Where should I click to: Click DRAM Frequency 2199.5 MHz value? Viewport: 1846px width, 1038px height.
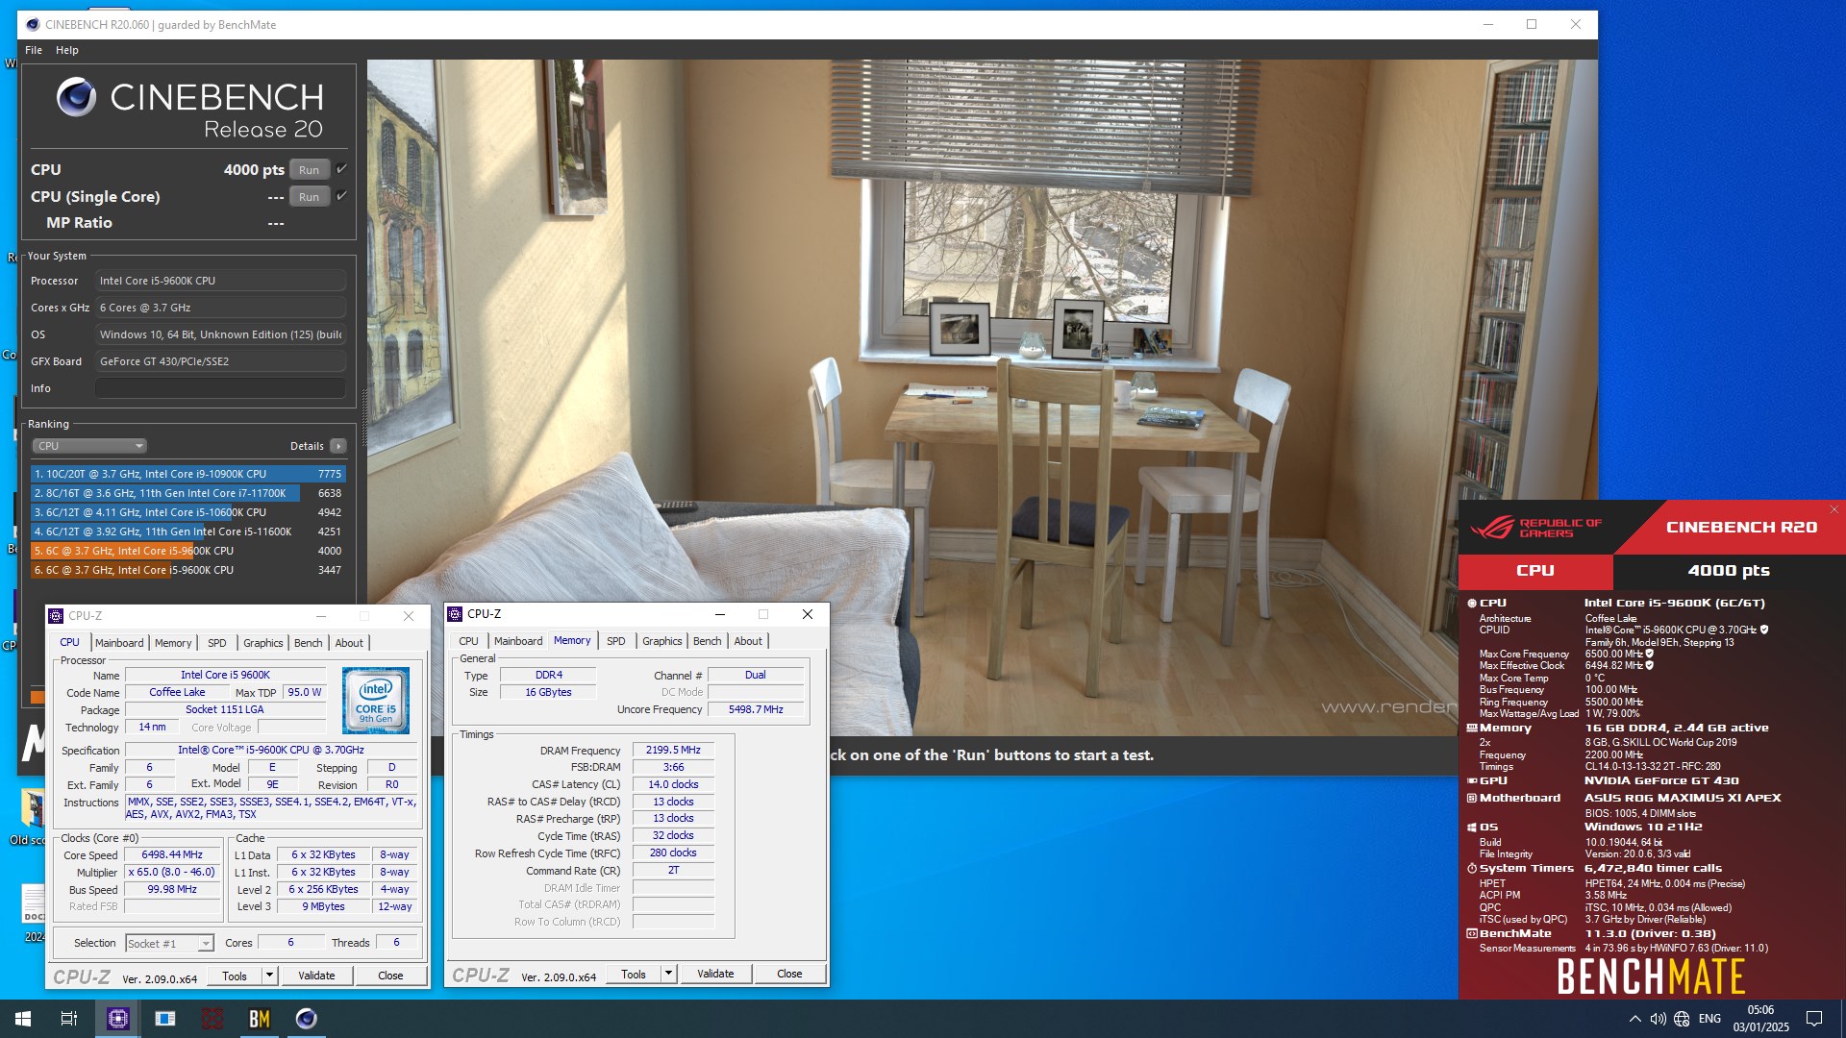click(673, 750)
